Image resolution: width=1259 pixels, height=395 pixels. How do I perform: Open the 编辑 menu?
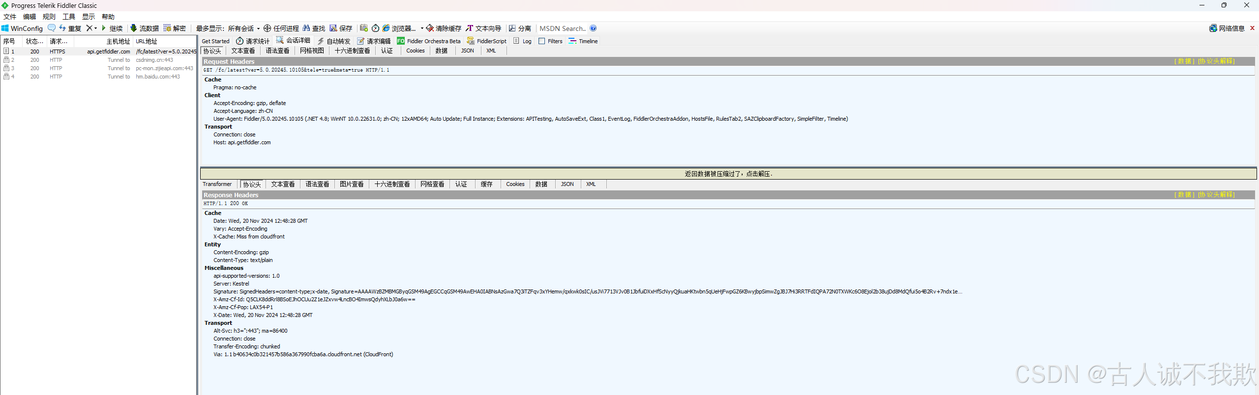(30, 17)
